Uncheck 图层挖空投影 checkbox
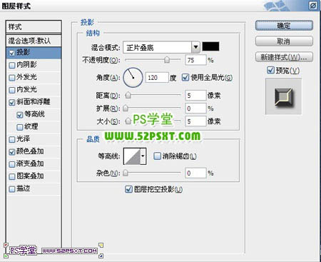The height and width of the screenshot is (262, 321). pos(128,189)
